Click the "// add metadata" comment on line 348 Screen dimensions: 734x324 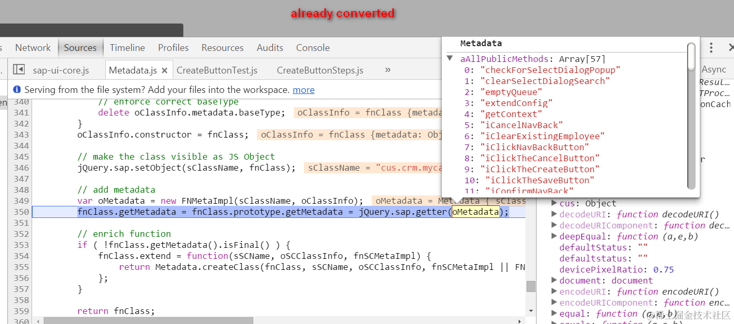(x=116, y=190)
